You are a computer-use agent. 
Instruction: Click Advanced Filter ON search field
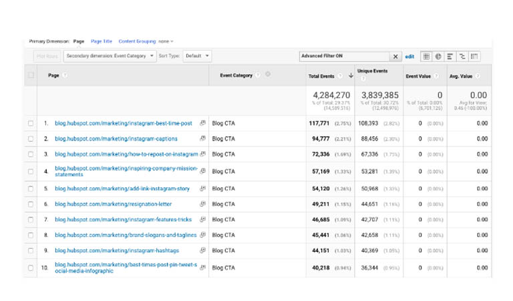coord(345,56)
